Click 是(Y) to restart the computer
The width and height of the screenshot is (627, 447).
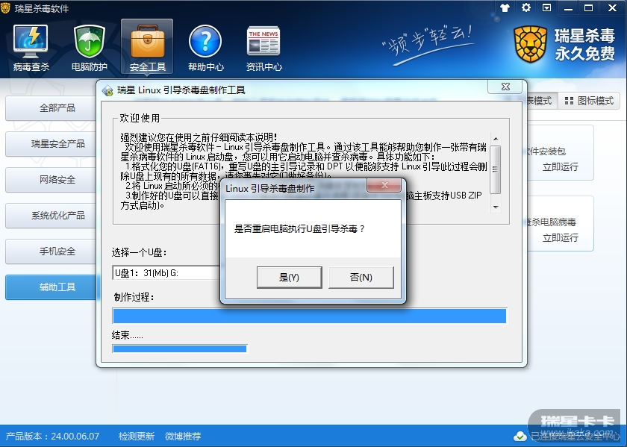(x=289, y=278)
